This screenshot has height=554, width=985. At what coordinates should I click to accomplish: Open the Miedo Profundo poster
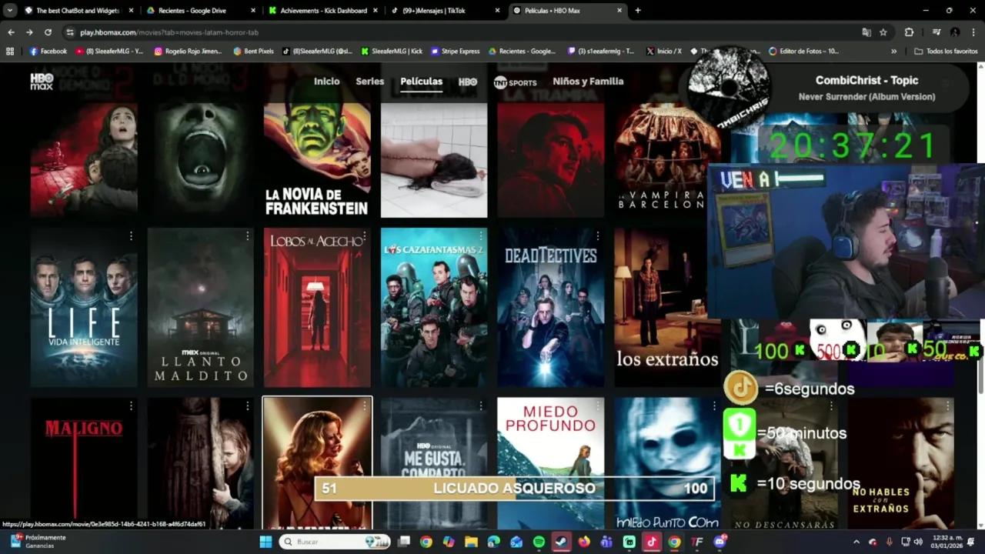(x=551, y=462)
